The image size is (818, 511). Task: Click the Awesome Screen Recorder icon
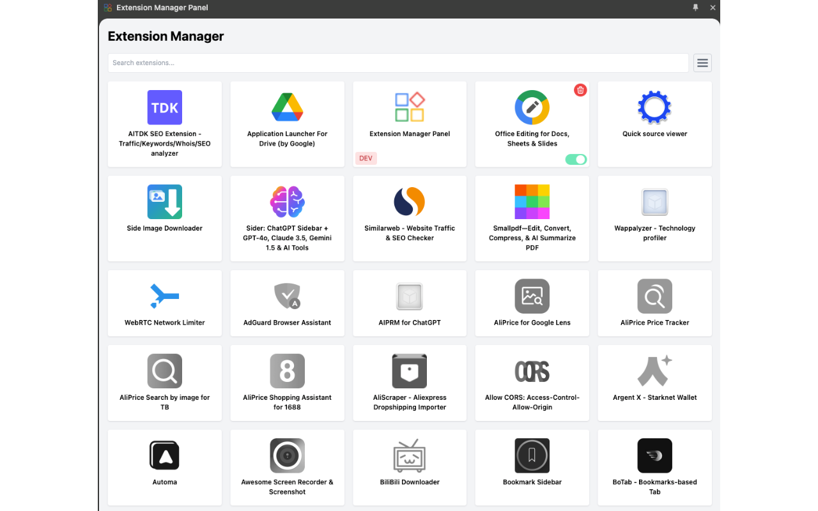[x=288, y=456]
